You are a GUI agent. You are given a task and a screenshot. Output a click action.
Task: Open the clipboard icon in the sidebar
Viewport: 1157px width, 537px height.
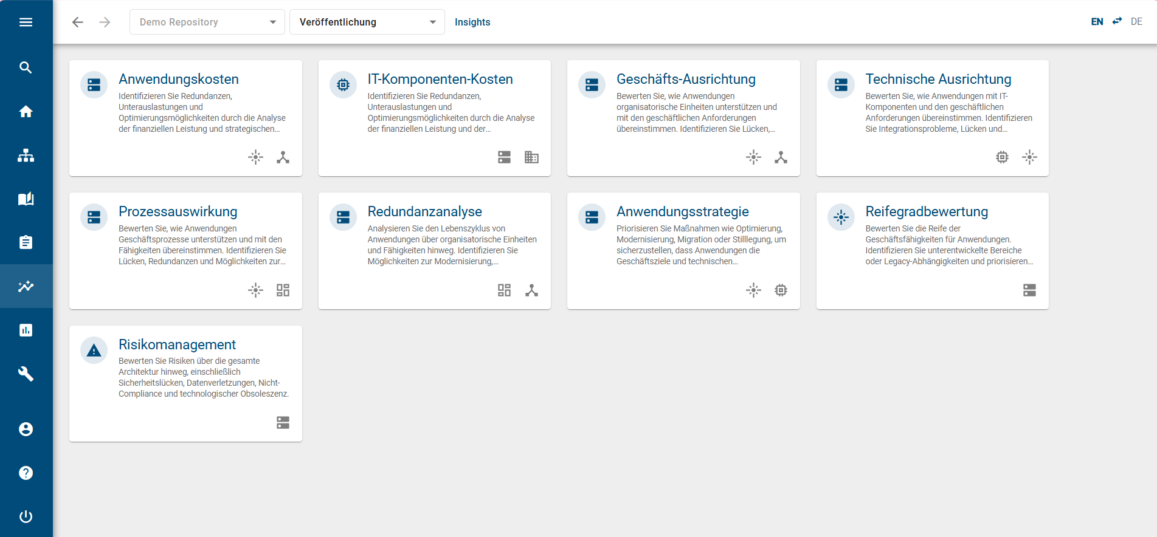pyautogui.click(x=26, y=242)
